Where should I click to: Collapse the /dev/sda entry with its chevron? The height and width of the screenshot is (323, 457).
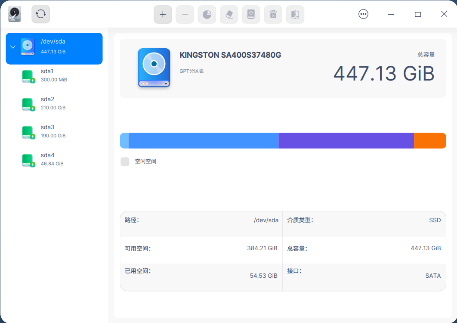(x=12, y=47)
